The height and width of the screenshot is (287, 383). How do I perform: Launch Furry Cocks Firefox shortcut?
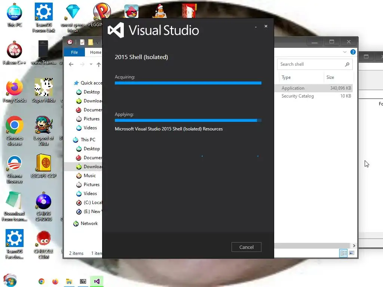click(x=15, y=90)
